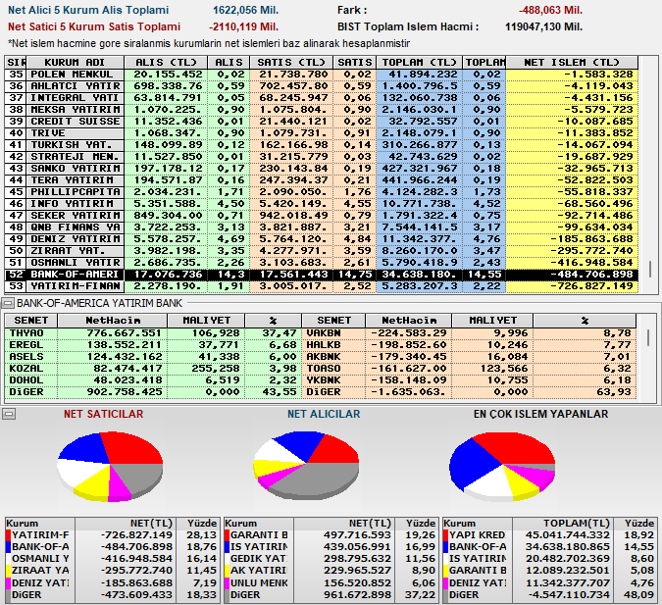This screenshot has height=605, width=662.
Task: Select the SEKER YATIRIM row
Action: point(322,216)
